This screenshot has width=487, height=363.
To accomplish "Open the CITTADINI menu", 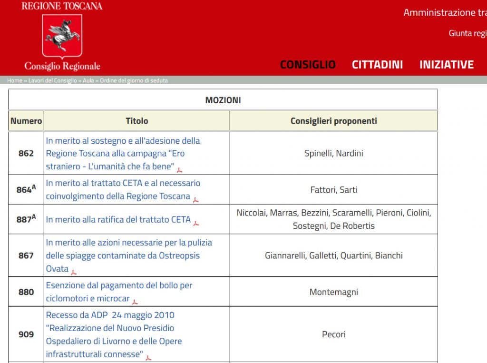I will point(377,65).
